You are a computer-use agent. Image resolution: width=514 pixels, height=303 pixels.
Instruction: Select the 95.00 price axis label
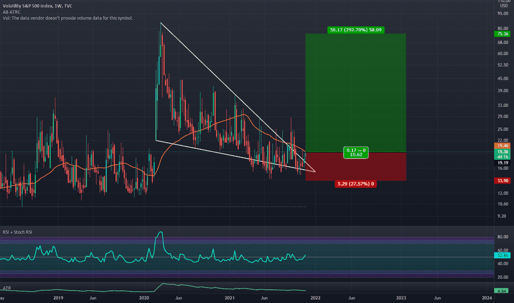pyautogui.click(x=503, y=13)
